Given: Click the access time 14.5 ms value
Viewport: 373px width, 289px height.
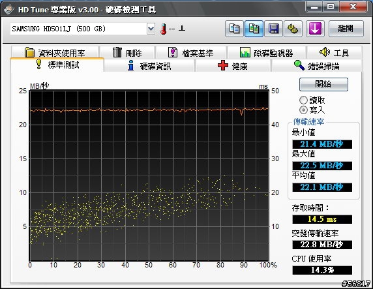Looking at the screenshot, I should pos(322,219).
